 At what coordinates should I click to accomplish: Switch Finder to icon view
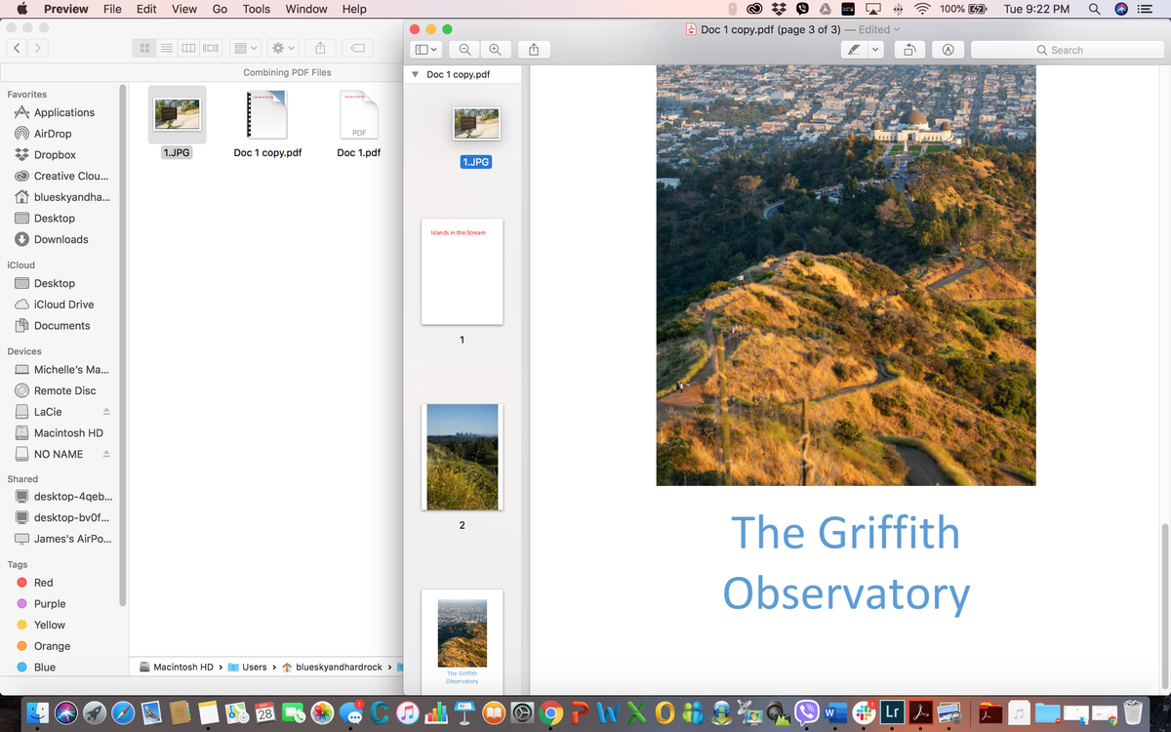click(144, 48)
